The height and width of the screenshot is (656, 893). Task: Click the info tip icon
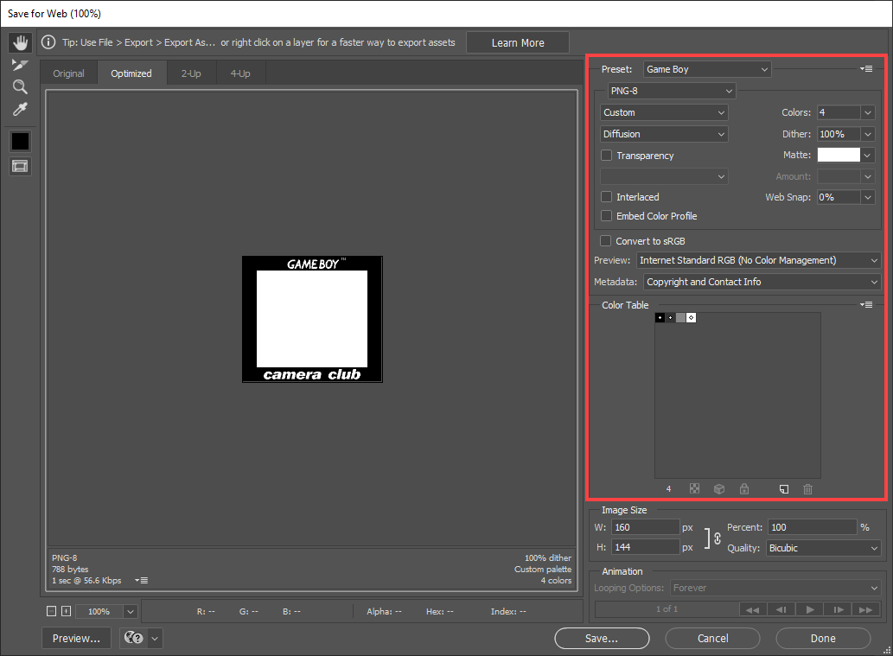pos(48,42)
